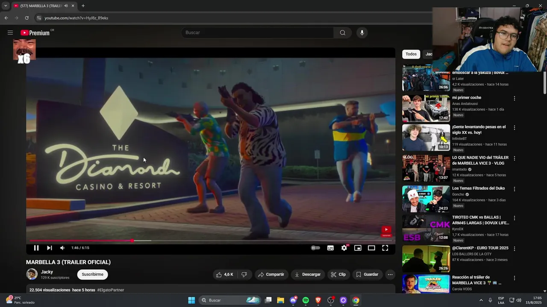This screenshot has height=307, width=547.
Task: Click YouTube subscribe watermark in video corner
Action: click(386, 231)
